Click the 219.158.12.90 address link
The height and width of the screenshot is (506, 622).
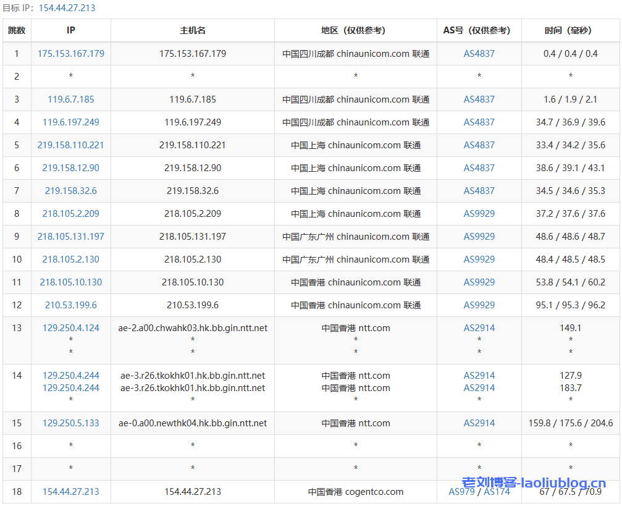(70, 168)
